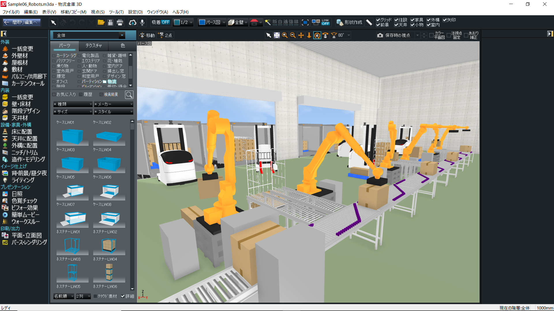Click the zoom in magnifier icon
The width and height of the screenshot is (554, 311).
tap(285, 35)
